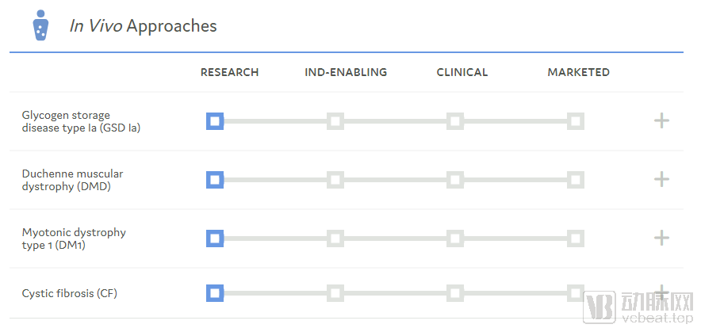The width and height of the screenshot is (701, 332).
Task: Expand the Duchenne muscular dystrophy row details
Action: pyautogui.click(x=661, y=180)
